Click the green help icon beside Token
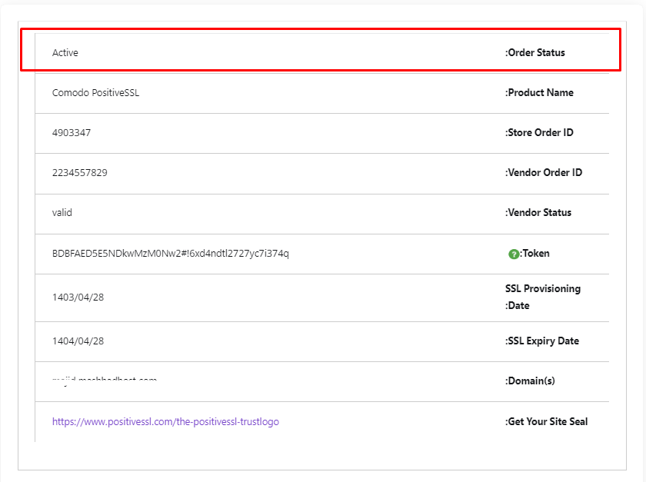646x482 pixels. coord(514,254)
